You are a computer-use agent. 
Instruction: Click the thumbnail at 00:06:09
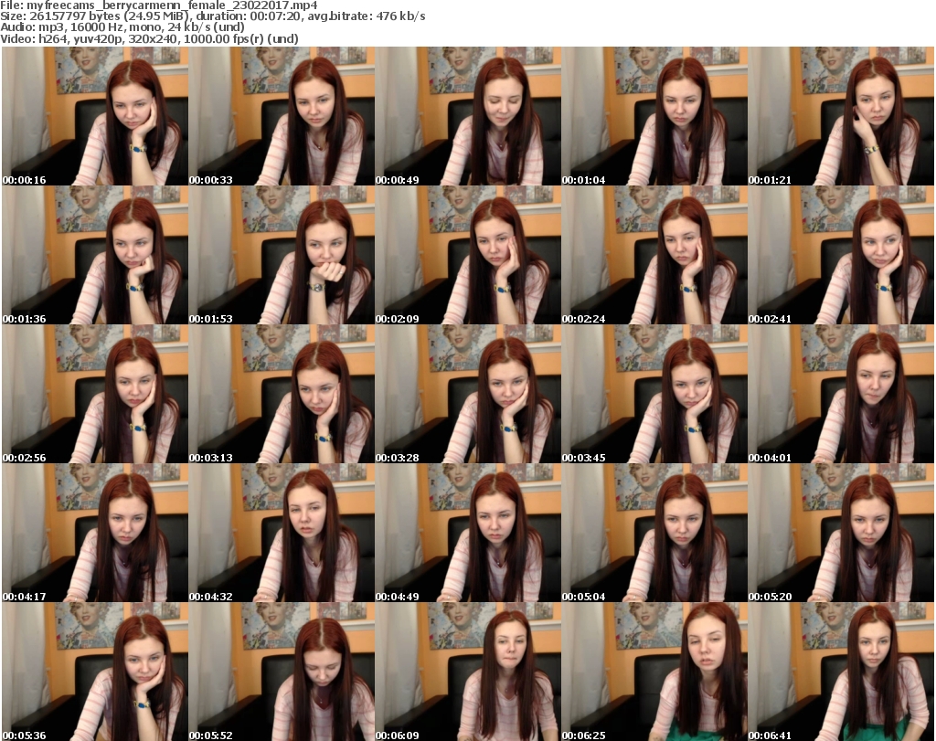(x=468, y=672)
